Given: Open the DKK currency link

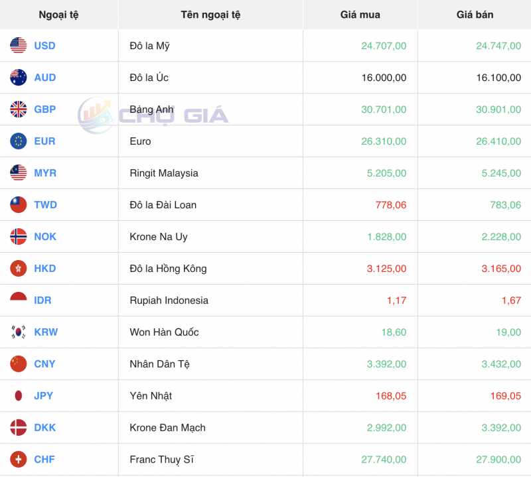Looking at the screenshot, I should [x=44, y=428].
